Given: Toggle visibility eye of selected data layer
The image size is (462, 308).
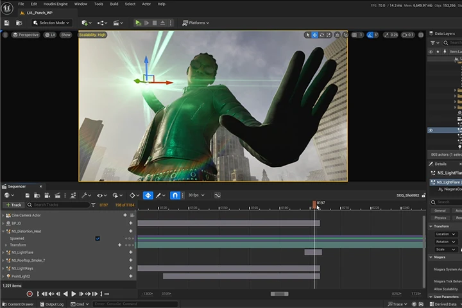Looking at the screenshot, I should (x=431, y=130).
